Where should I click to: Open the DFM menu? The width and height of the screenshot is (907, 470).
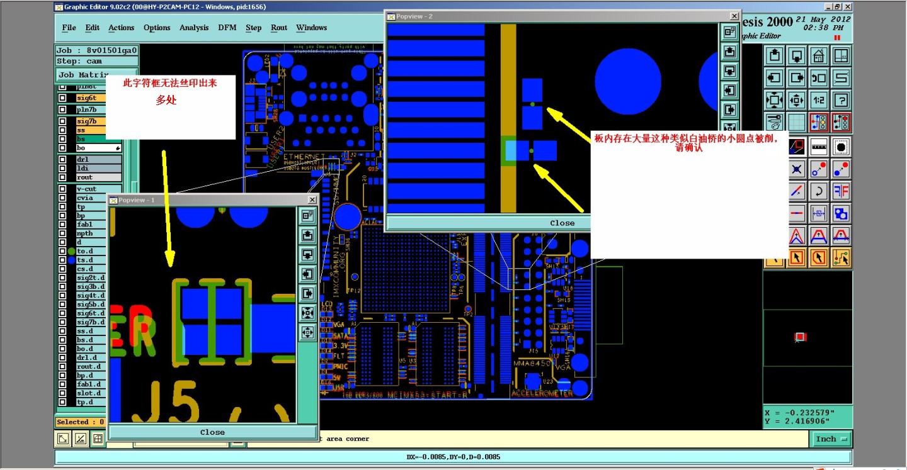pyautogui.click(x=227, y=28)
